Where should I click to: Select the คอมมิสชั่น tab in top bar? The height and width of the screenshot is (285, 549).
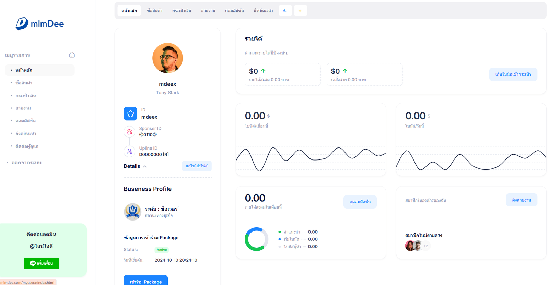coord(234,11)
